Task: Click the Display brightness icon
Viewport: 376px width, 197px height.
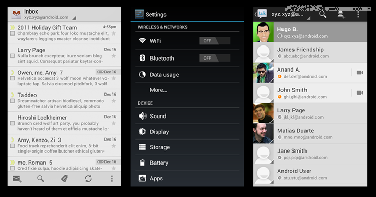Action: (x=143, y=132)
